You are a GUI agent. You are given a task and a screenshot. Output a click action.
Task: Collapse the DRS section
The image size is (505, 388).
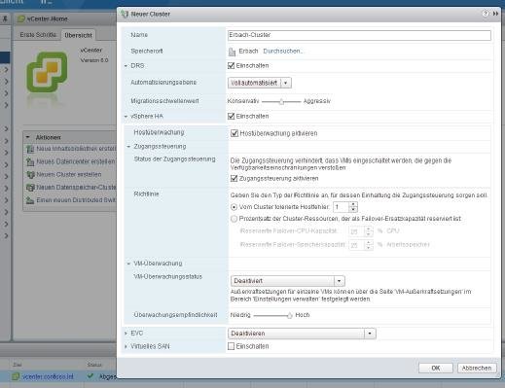[x=126, y=66]
